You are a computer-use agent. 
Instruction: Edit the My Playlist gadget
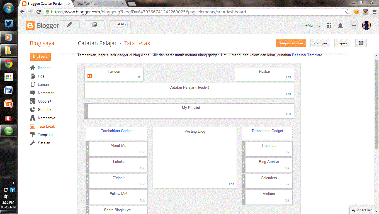coord(288,114)
